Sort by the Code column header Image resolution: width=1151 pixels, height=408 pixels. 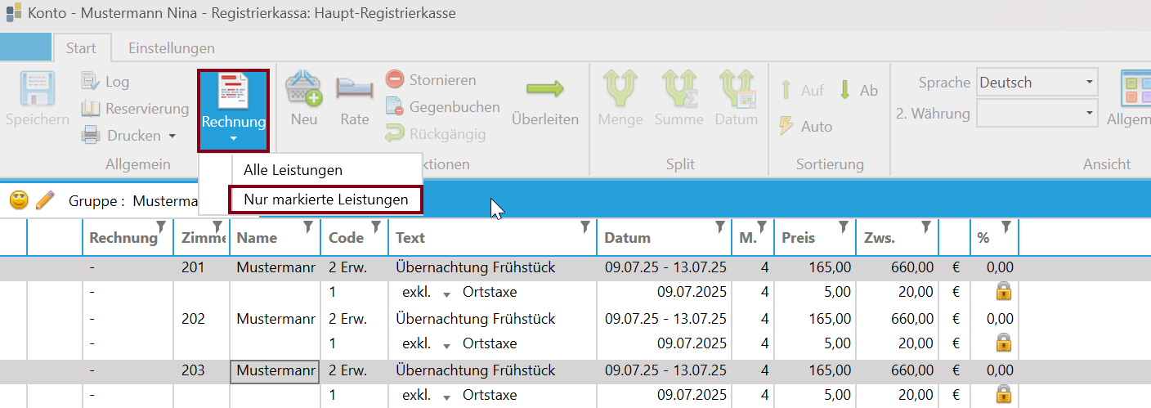click(346, 238)
